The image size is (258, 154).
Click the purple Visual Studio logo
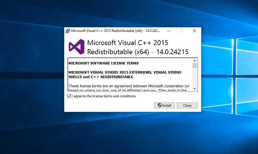76,47
